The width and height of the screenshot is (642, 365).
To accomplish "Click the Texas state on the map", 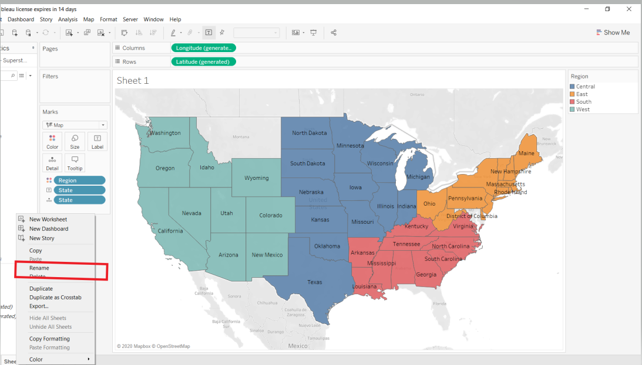I will pyautogui.click(x=314, y=282).
